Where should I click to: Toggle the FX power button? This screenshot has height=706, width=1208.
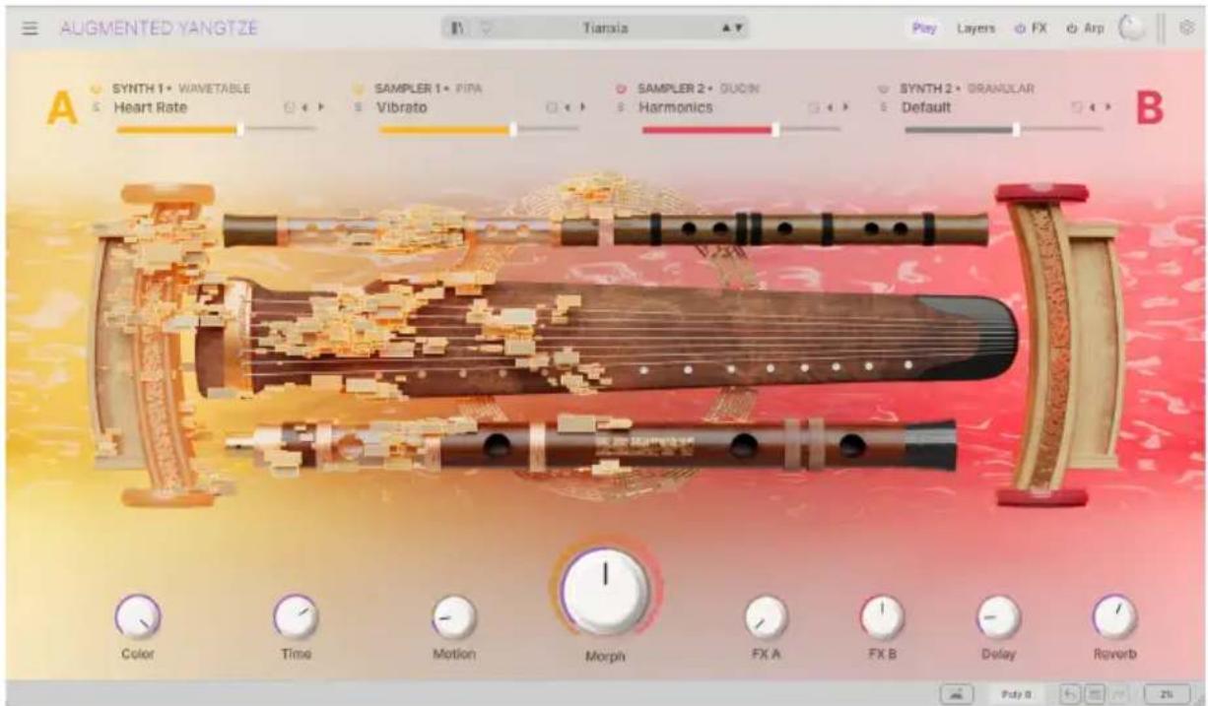(1020, 29)
